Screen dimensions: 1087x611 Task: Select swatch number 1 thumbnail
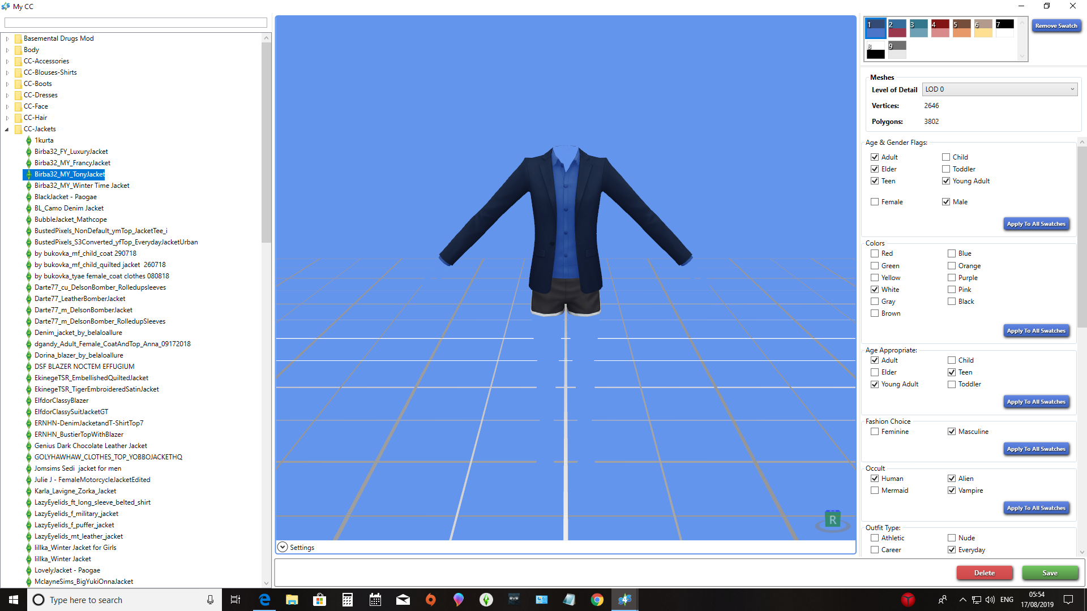(875, 28)
